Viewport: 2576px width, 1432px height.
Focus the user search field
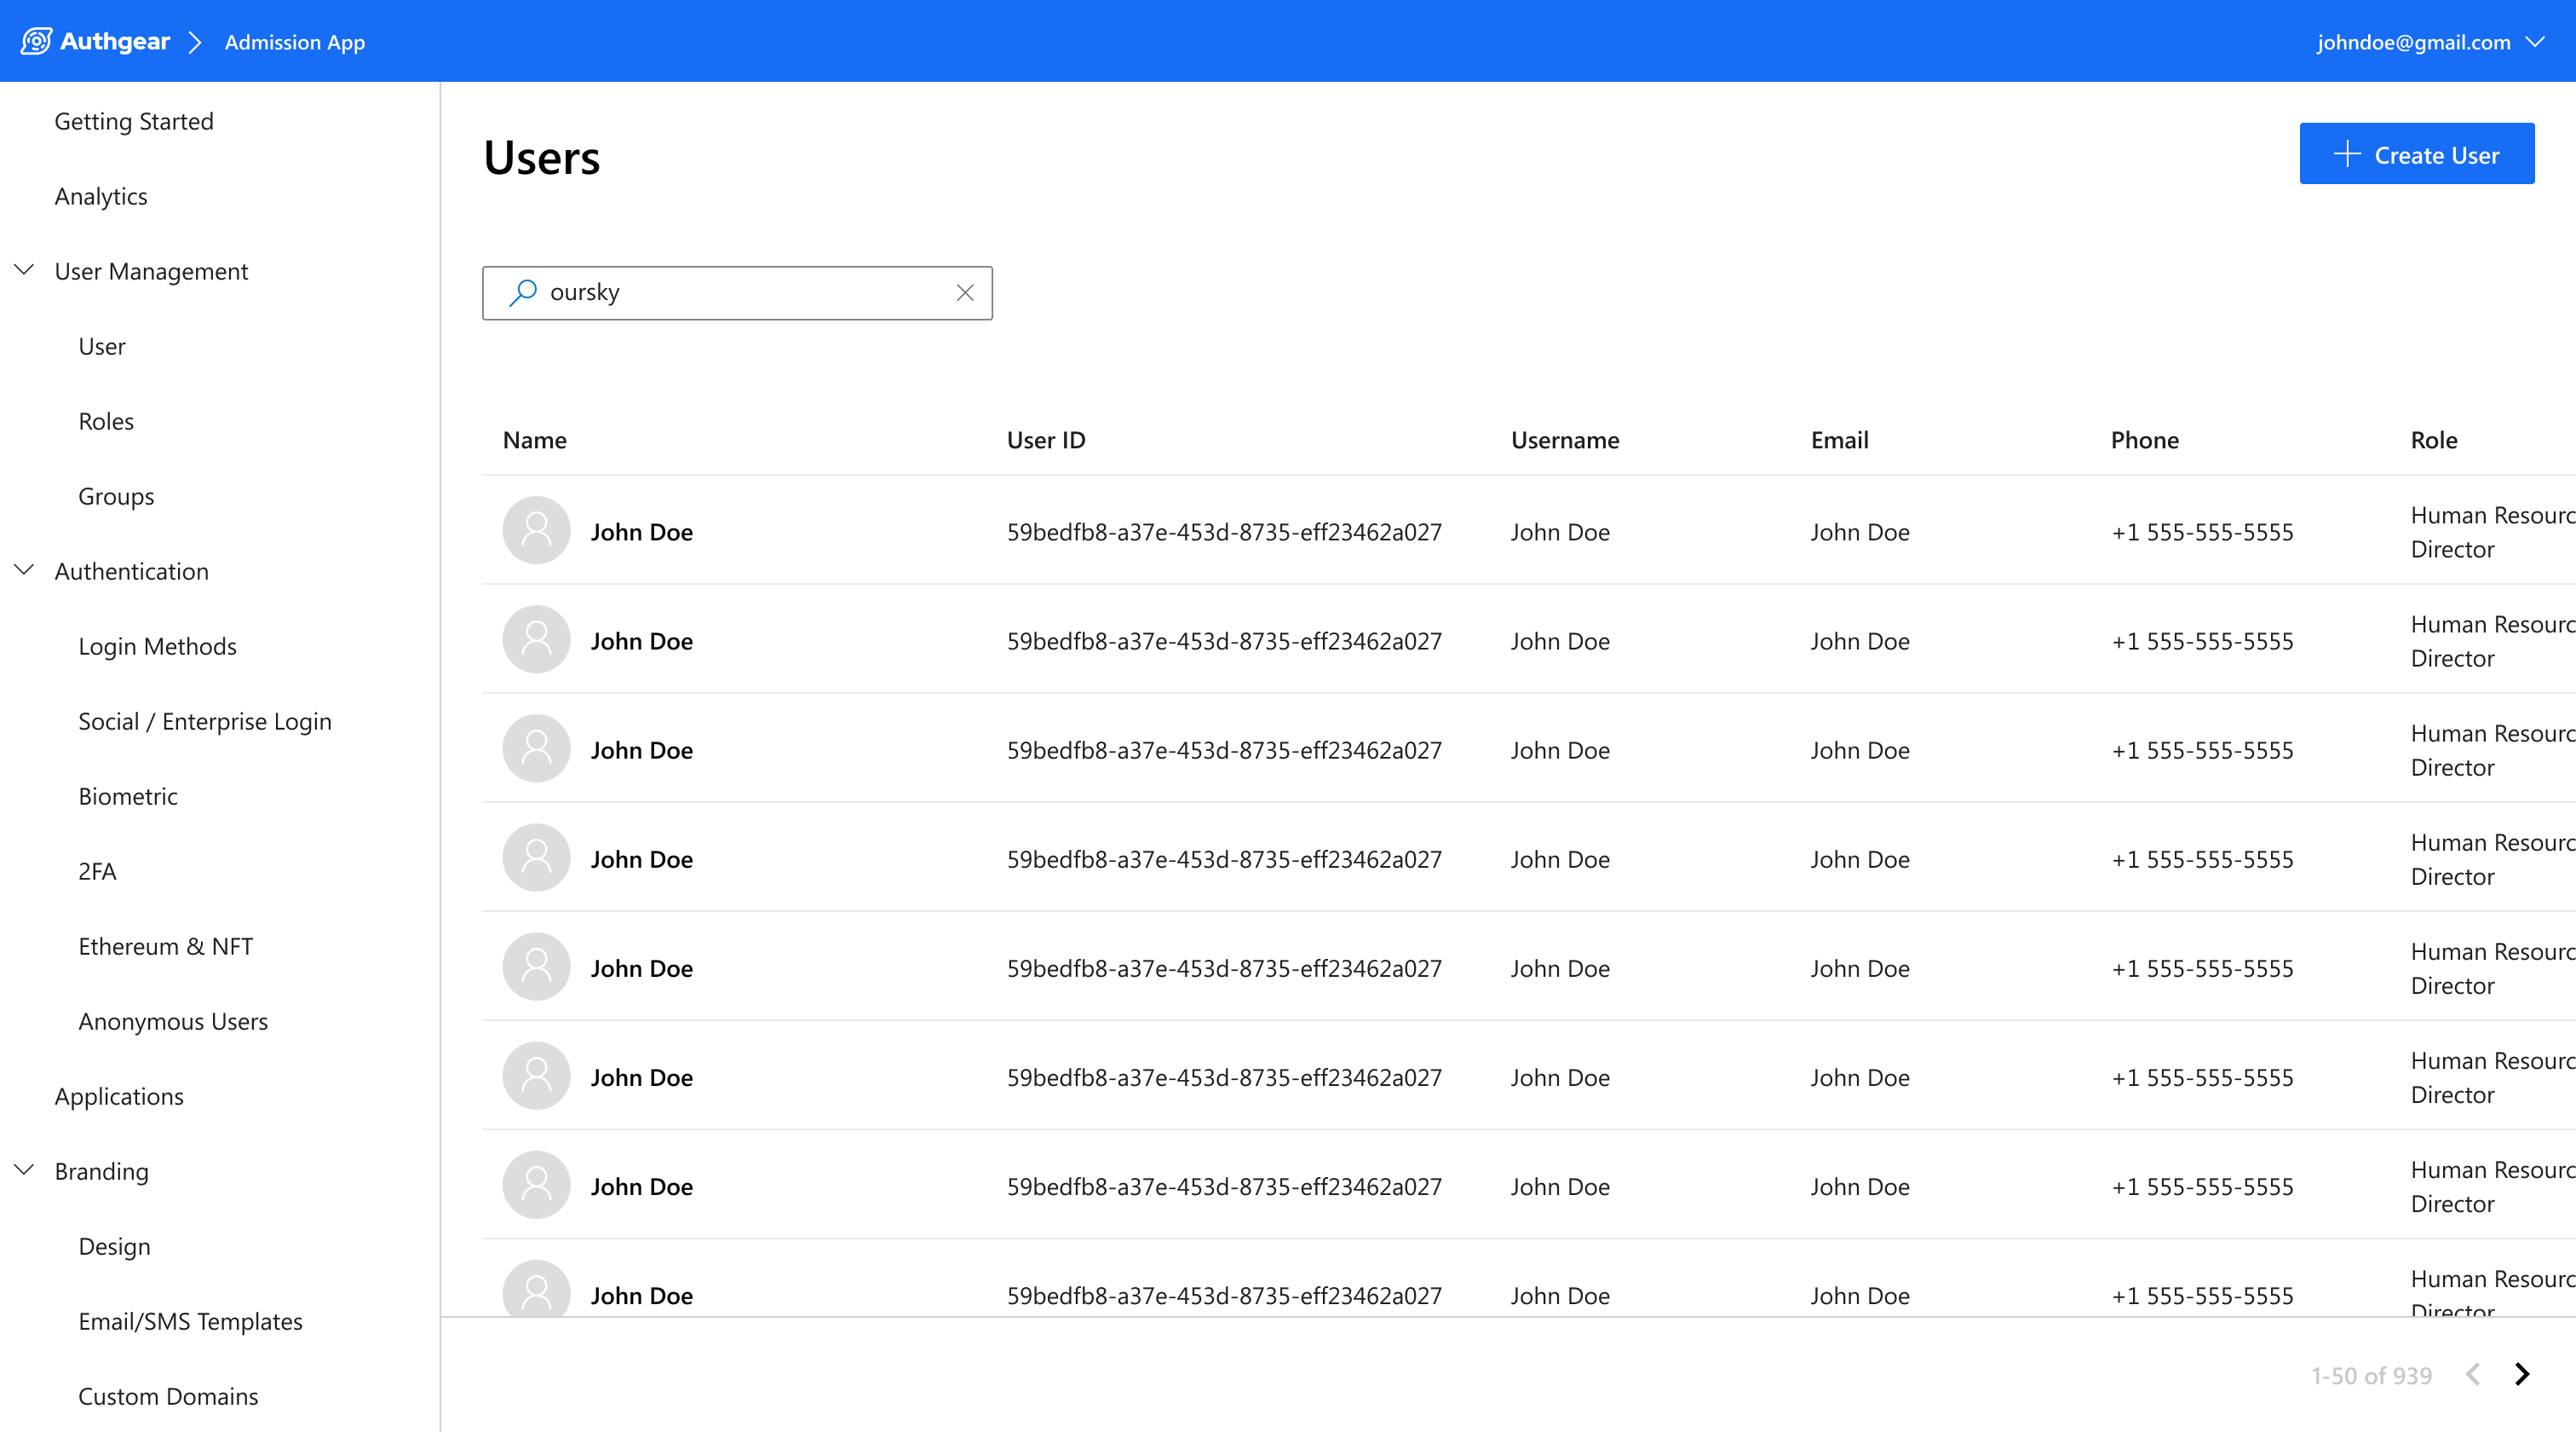coord(737,292)
